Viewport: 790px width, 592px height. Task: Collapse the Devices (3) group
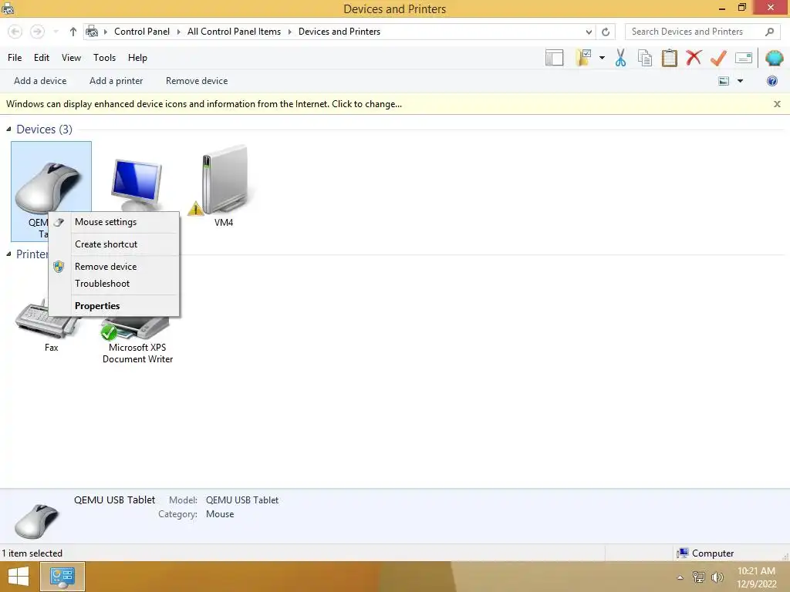[8, 129]
